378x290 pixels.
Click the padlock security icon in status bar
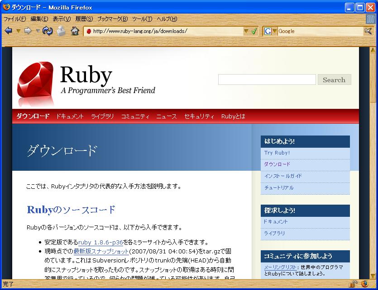coord(352,284)
